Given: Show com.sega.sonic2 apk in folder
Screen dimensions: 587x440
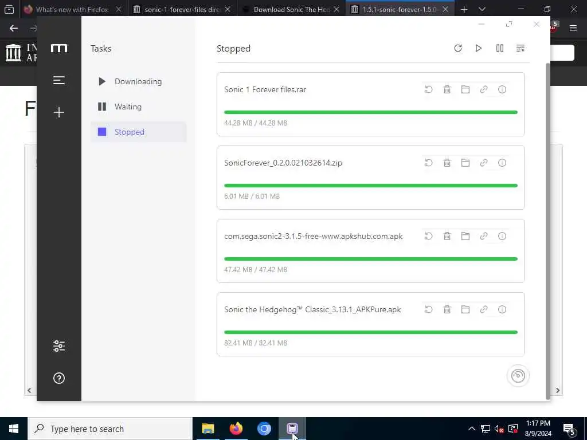Looking at the screenshot, I should click(465, 236).
